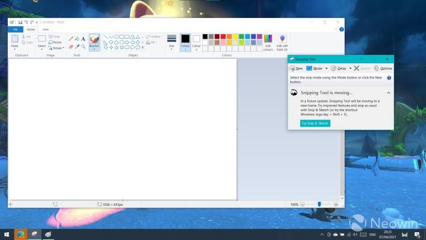Image resolution: width=426 pixels, height=240 pixels.
Task: Collapse the Snipping Tool is moving notice
Action: tap(388, 93)
